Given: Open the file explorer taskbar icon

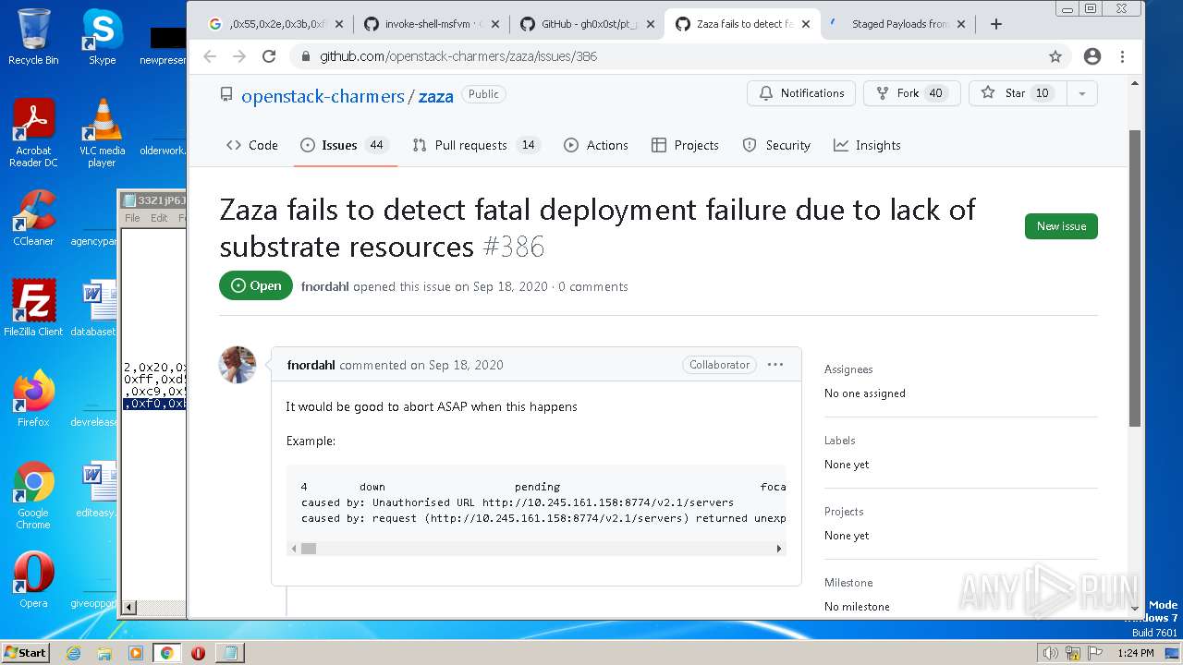Looking at the screenshot, I should (x=104, y=652).
